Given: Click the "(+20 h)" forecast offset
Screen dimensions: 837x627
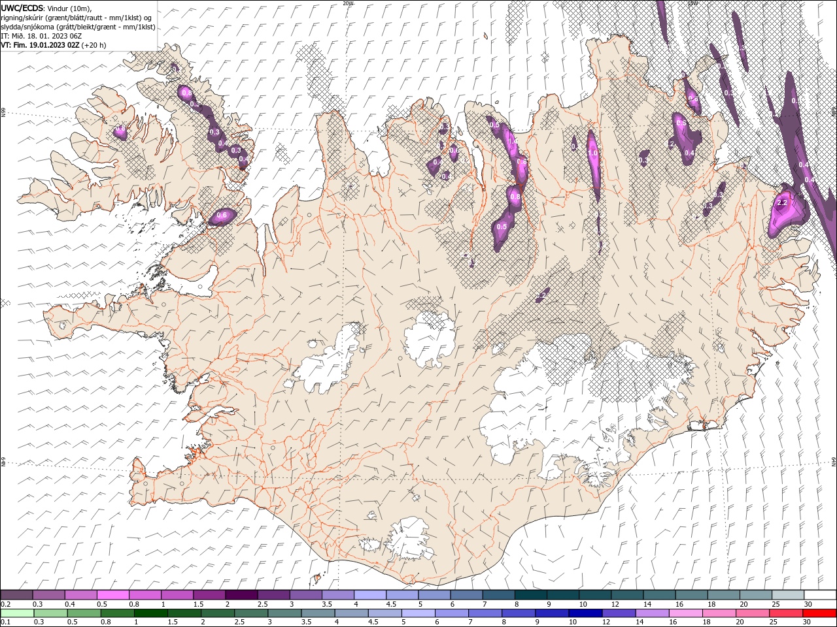Looking at the screenshot, I should pos(94,45).
